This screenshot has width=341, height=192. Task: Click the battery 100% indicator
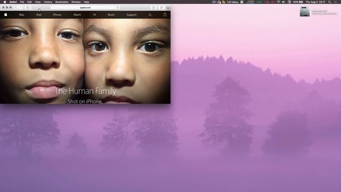(298, 2)
